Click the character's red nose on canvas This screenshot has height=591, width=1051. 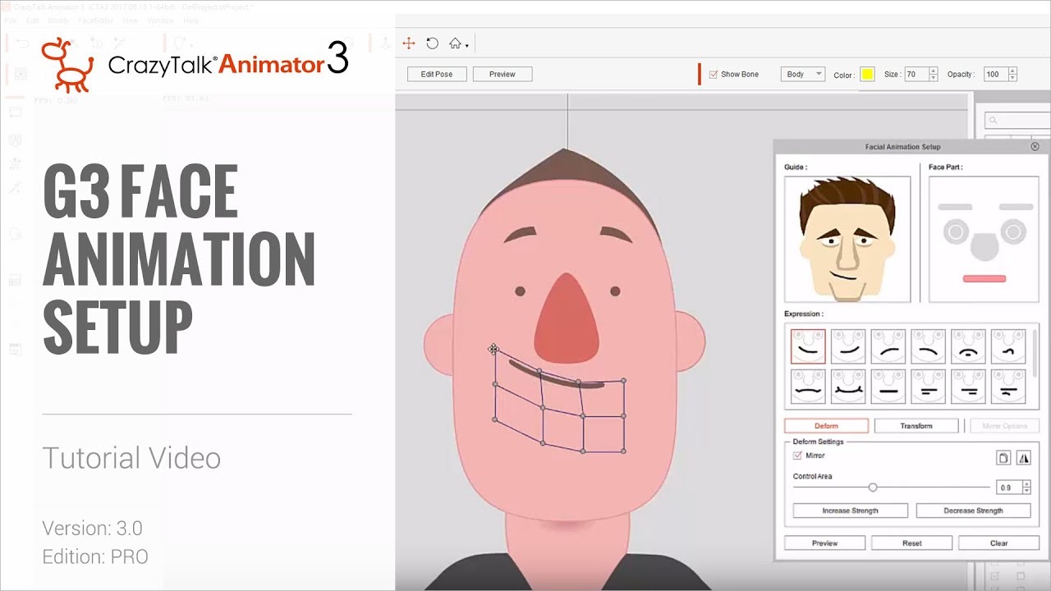pyautogui.click(x=567, y=320)
